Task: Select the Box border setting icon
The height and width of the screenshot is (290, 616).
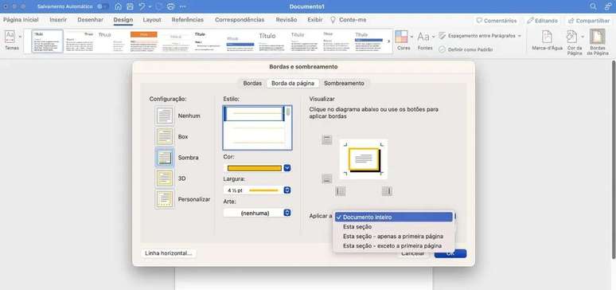Action: [x=165, y=136]
